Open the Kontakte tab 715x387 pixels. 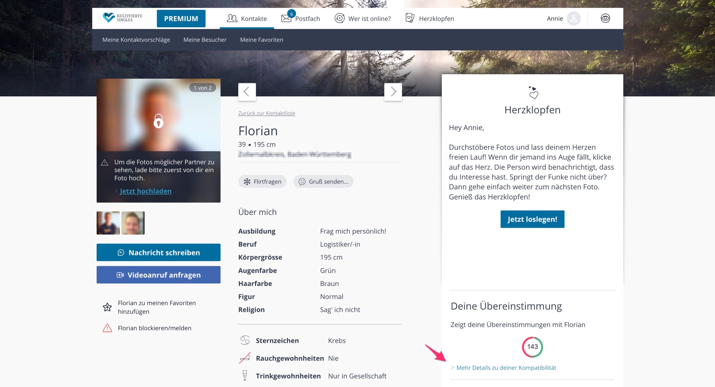[247, 19]
